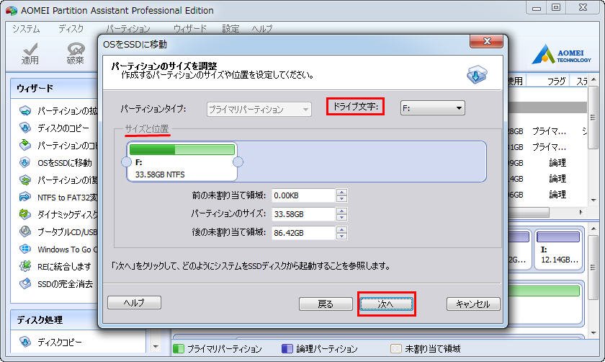Click the パーティションの復元 wizard icon
605x362 pixels.
tap(25, 180)
